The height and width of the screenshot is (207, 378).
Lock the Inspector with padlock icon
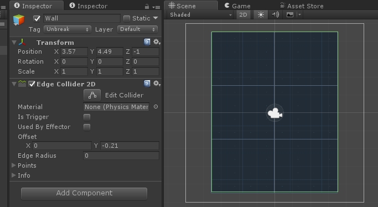[147, 7]
